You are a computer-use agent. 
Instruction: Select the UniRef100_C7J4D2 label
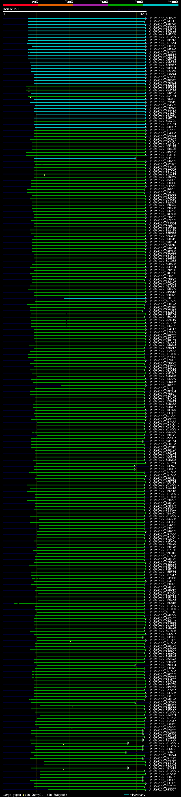coord(162,752)
